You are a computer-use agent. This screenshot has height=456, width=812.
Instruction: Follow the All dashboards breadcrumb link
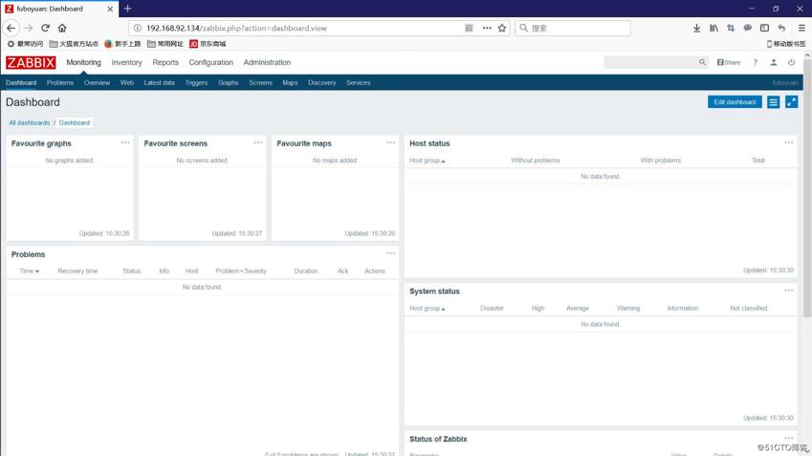coord(30,122)
